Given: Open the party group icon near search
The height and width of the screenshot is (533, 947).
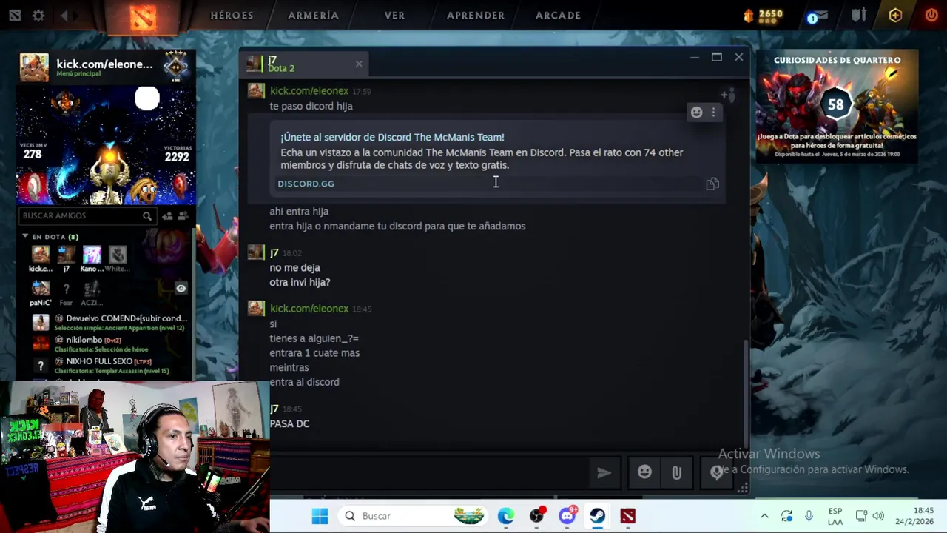Looking at the screenshot, I should pos(183,215).
